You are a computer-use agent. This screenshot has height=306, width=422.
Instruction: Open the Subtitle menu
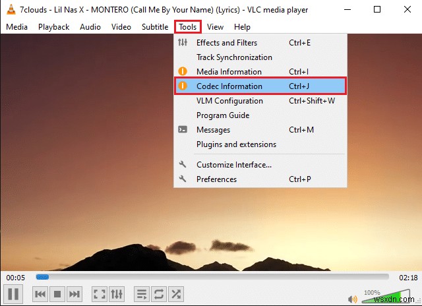[x=155, y=27]
